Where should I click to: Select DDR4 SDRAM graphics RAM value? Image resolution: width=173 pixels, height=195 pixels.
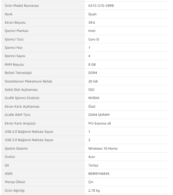click(x=99, y=115)
